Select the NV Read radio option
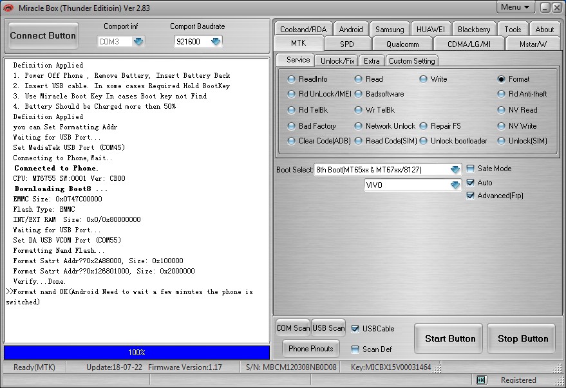The width and height of the screenshot is (566, 388). [x=501, y=110]
